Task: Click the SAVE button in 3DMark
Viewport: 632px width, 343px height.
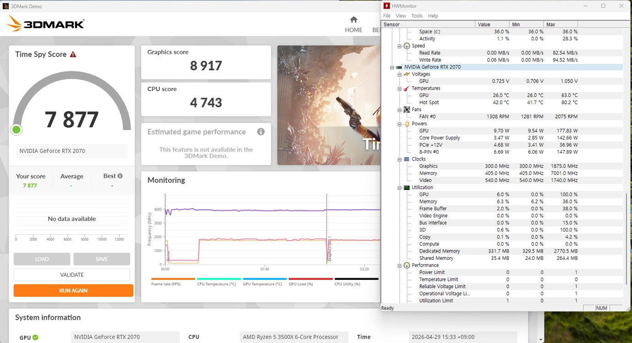Action: [102, 259]
